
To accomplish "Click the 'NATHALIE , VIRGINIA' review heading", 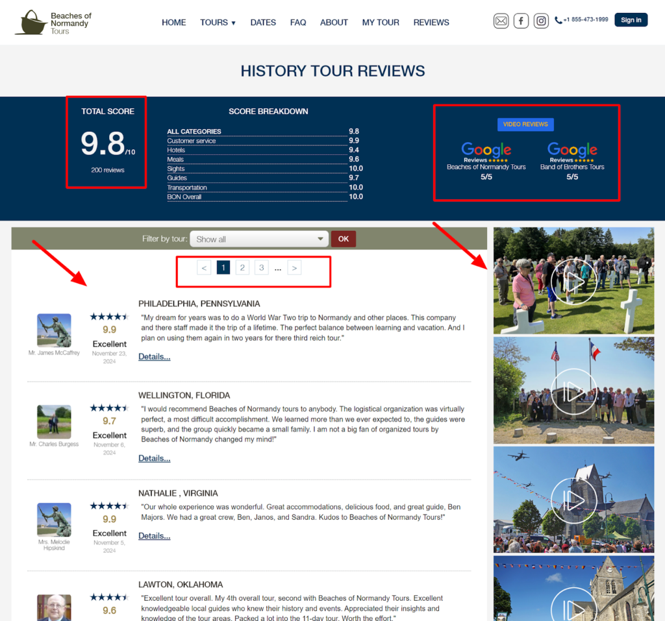I will click(x=178, y=493).
